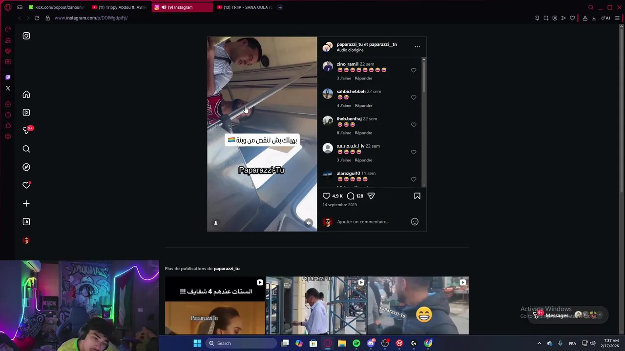The image size is (625, 351).
Task: Open Spotify from the taskbar
Action: (x=356, y=343)
